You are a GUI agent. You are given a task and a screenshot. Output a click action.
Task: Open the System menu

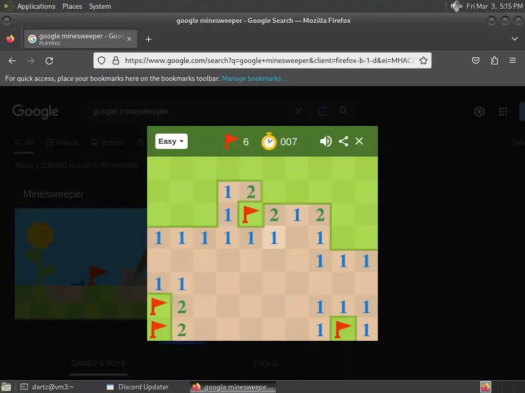(100, 6)
